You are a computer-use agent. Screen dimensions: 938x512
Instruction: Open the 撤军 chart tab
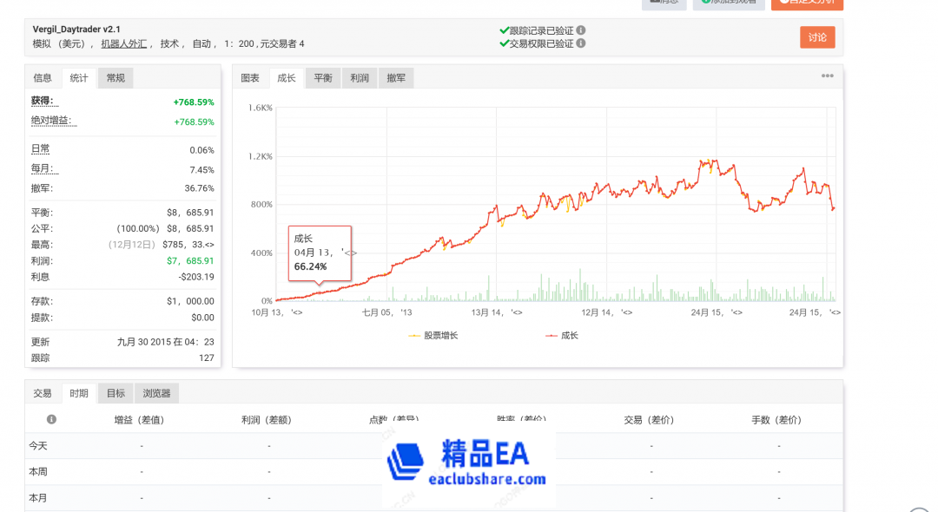(x=396, y=77)
